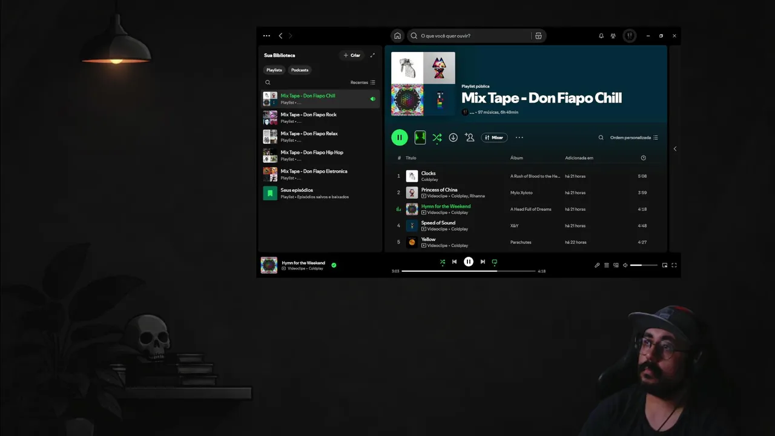
Task: Open more options for the playlist
Action: pos(519,137)
